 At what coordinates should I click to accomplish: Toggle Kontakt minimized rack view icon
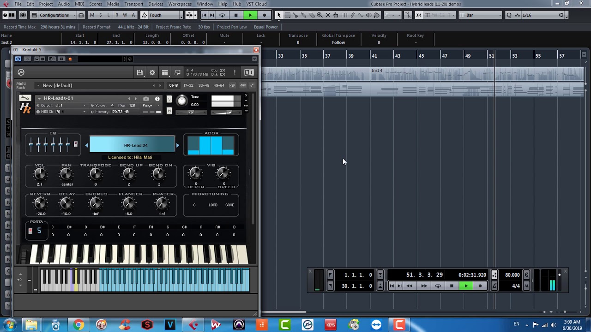pos(177,72)
